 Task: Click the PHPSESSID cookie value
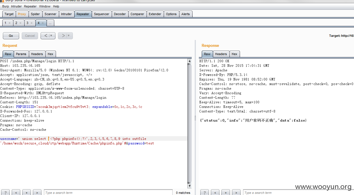tap(62, 107)
